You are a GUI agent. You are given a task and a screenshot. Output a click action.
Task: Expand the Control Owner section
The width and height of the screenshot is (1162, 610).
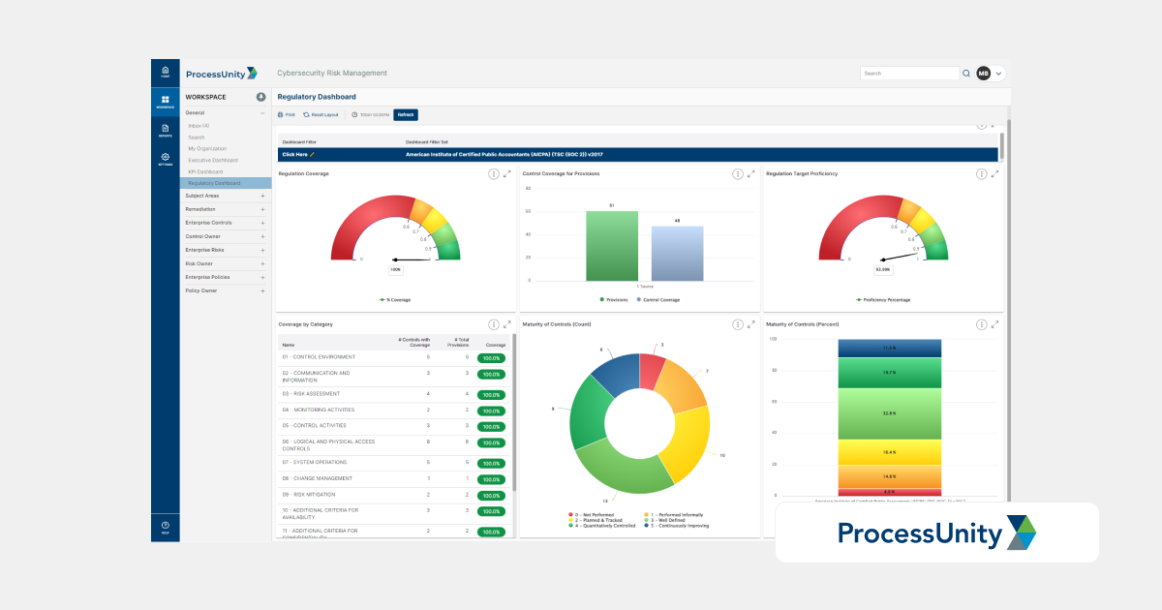coord(262,236)
